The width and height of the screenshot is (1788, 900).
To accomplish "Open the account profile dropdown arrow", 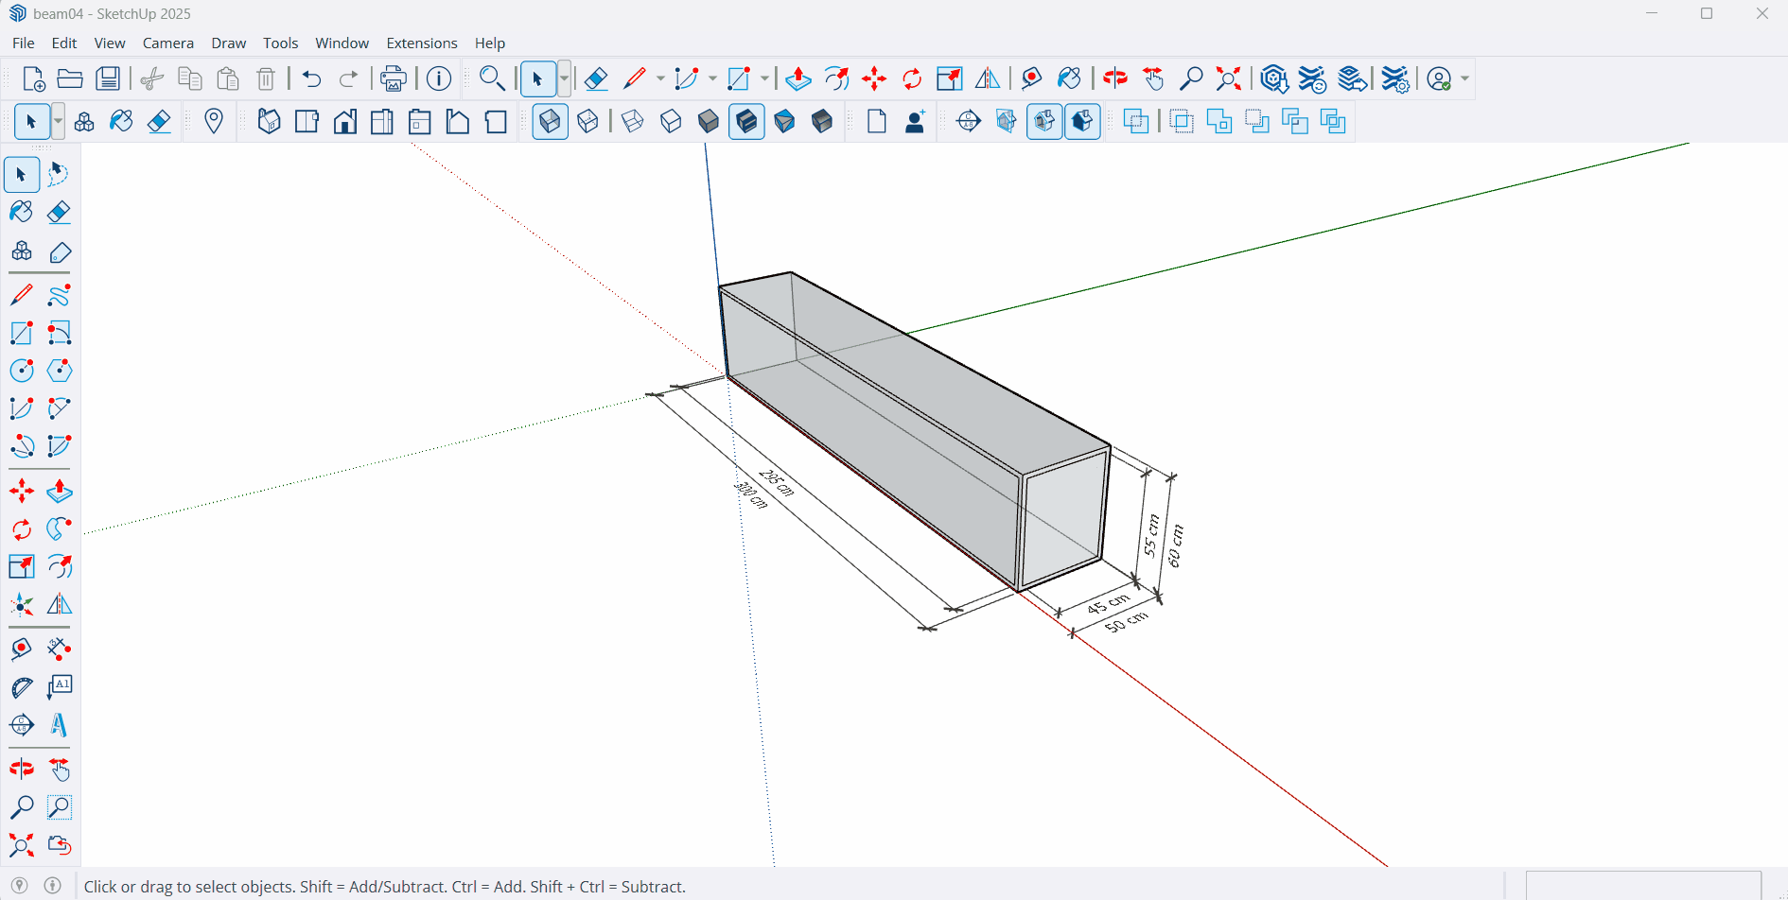I will click(1464, 79).
